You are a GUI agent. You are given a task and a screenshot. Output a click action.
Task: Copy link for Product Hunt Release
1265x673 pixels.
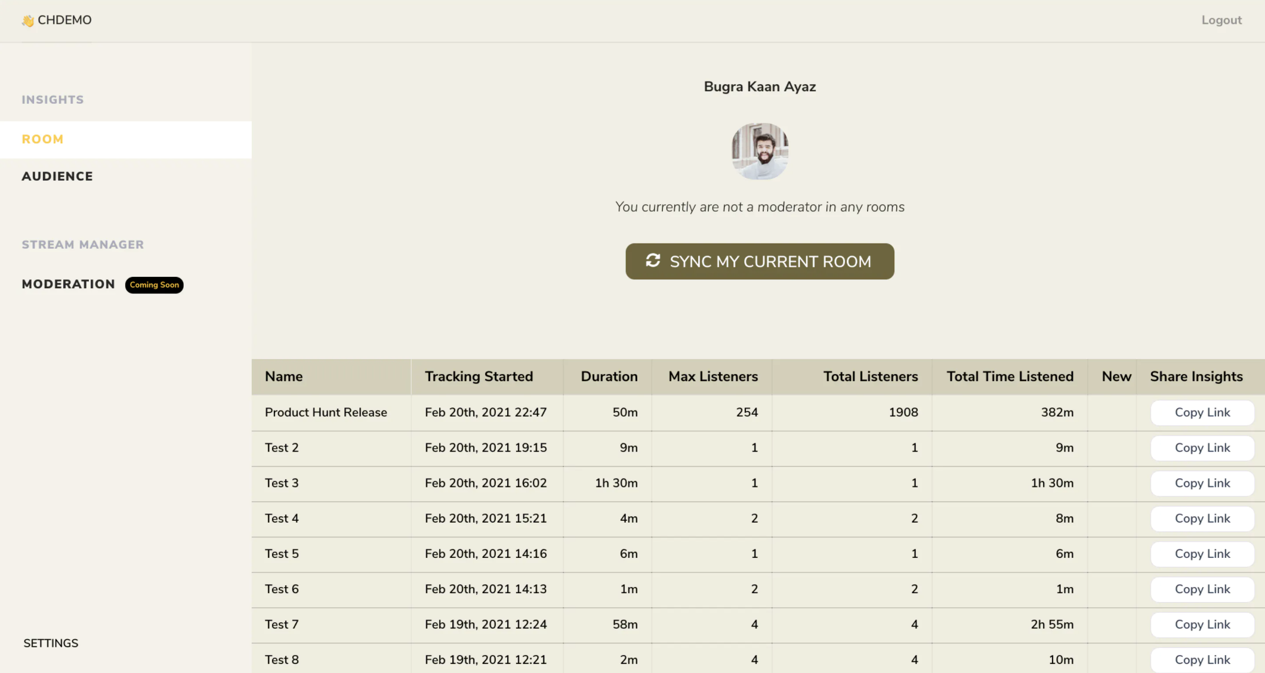click(1202, 412)
